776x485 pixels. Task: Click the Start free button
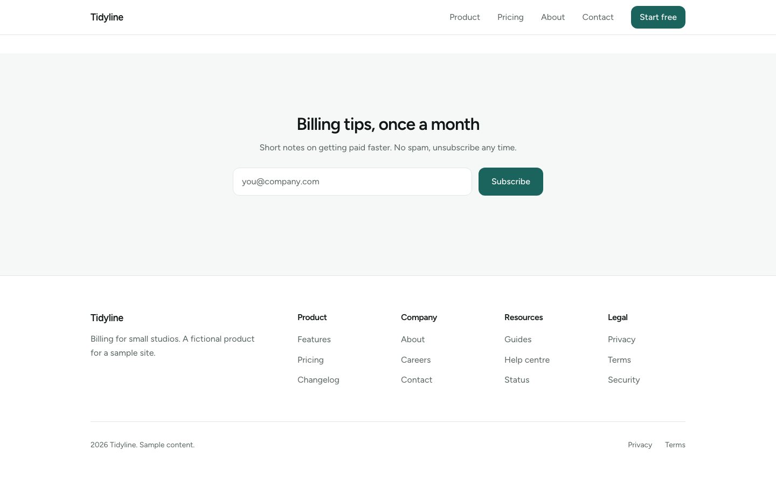[658, 17]
